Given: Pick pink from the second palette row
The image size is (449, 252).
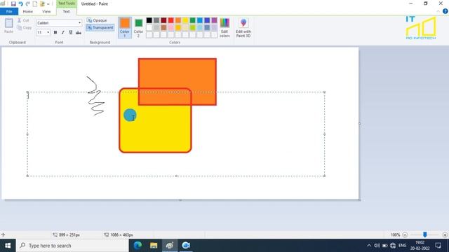Looking at the screenshot, I should (x=171, y=27).
